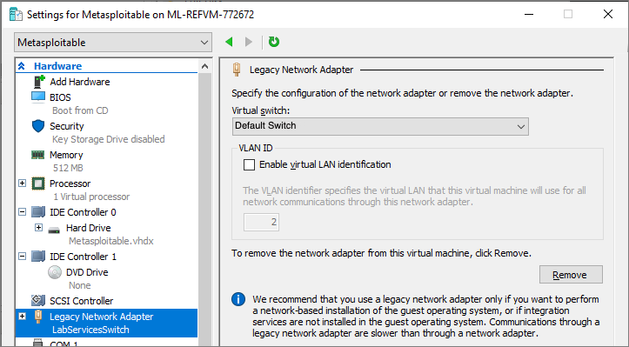Select the Memory chip icon
Screen dimensions: 629x347
(x=38, y=155)
